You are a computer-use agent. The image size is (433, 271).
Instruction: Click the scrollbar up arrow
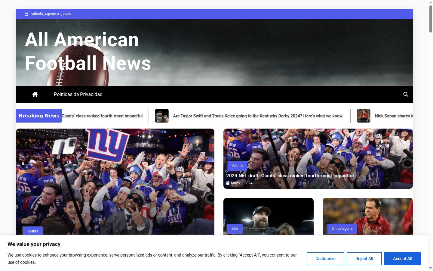coord(431,2)
